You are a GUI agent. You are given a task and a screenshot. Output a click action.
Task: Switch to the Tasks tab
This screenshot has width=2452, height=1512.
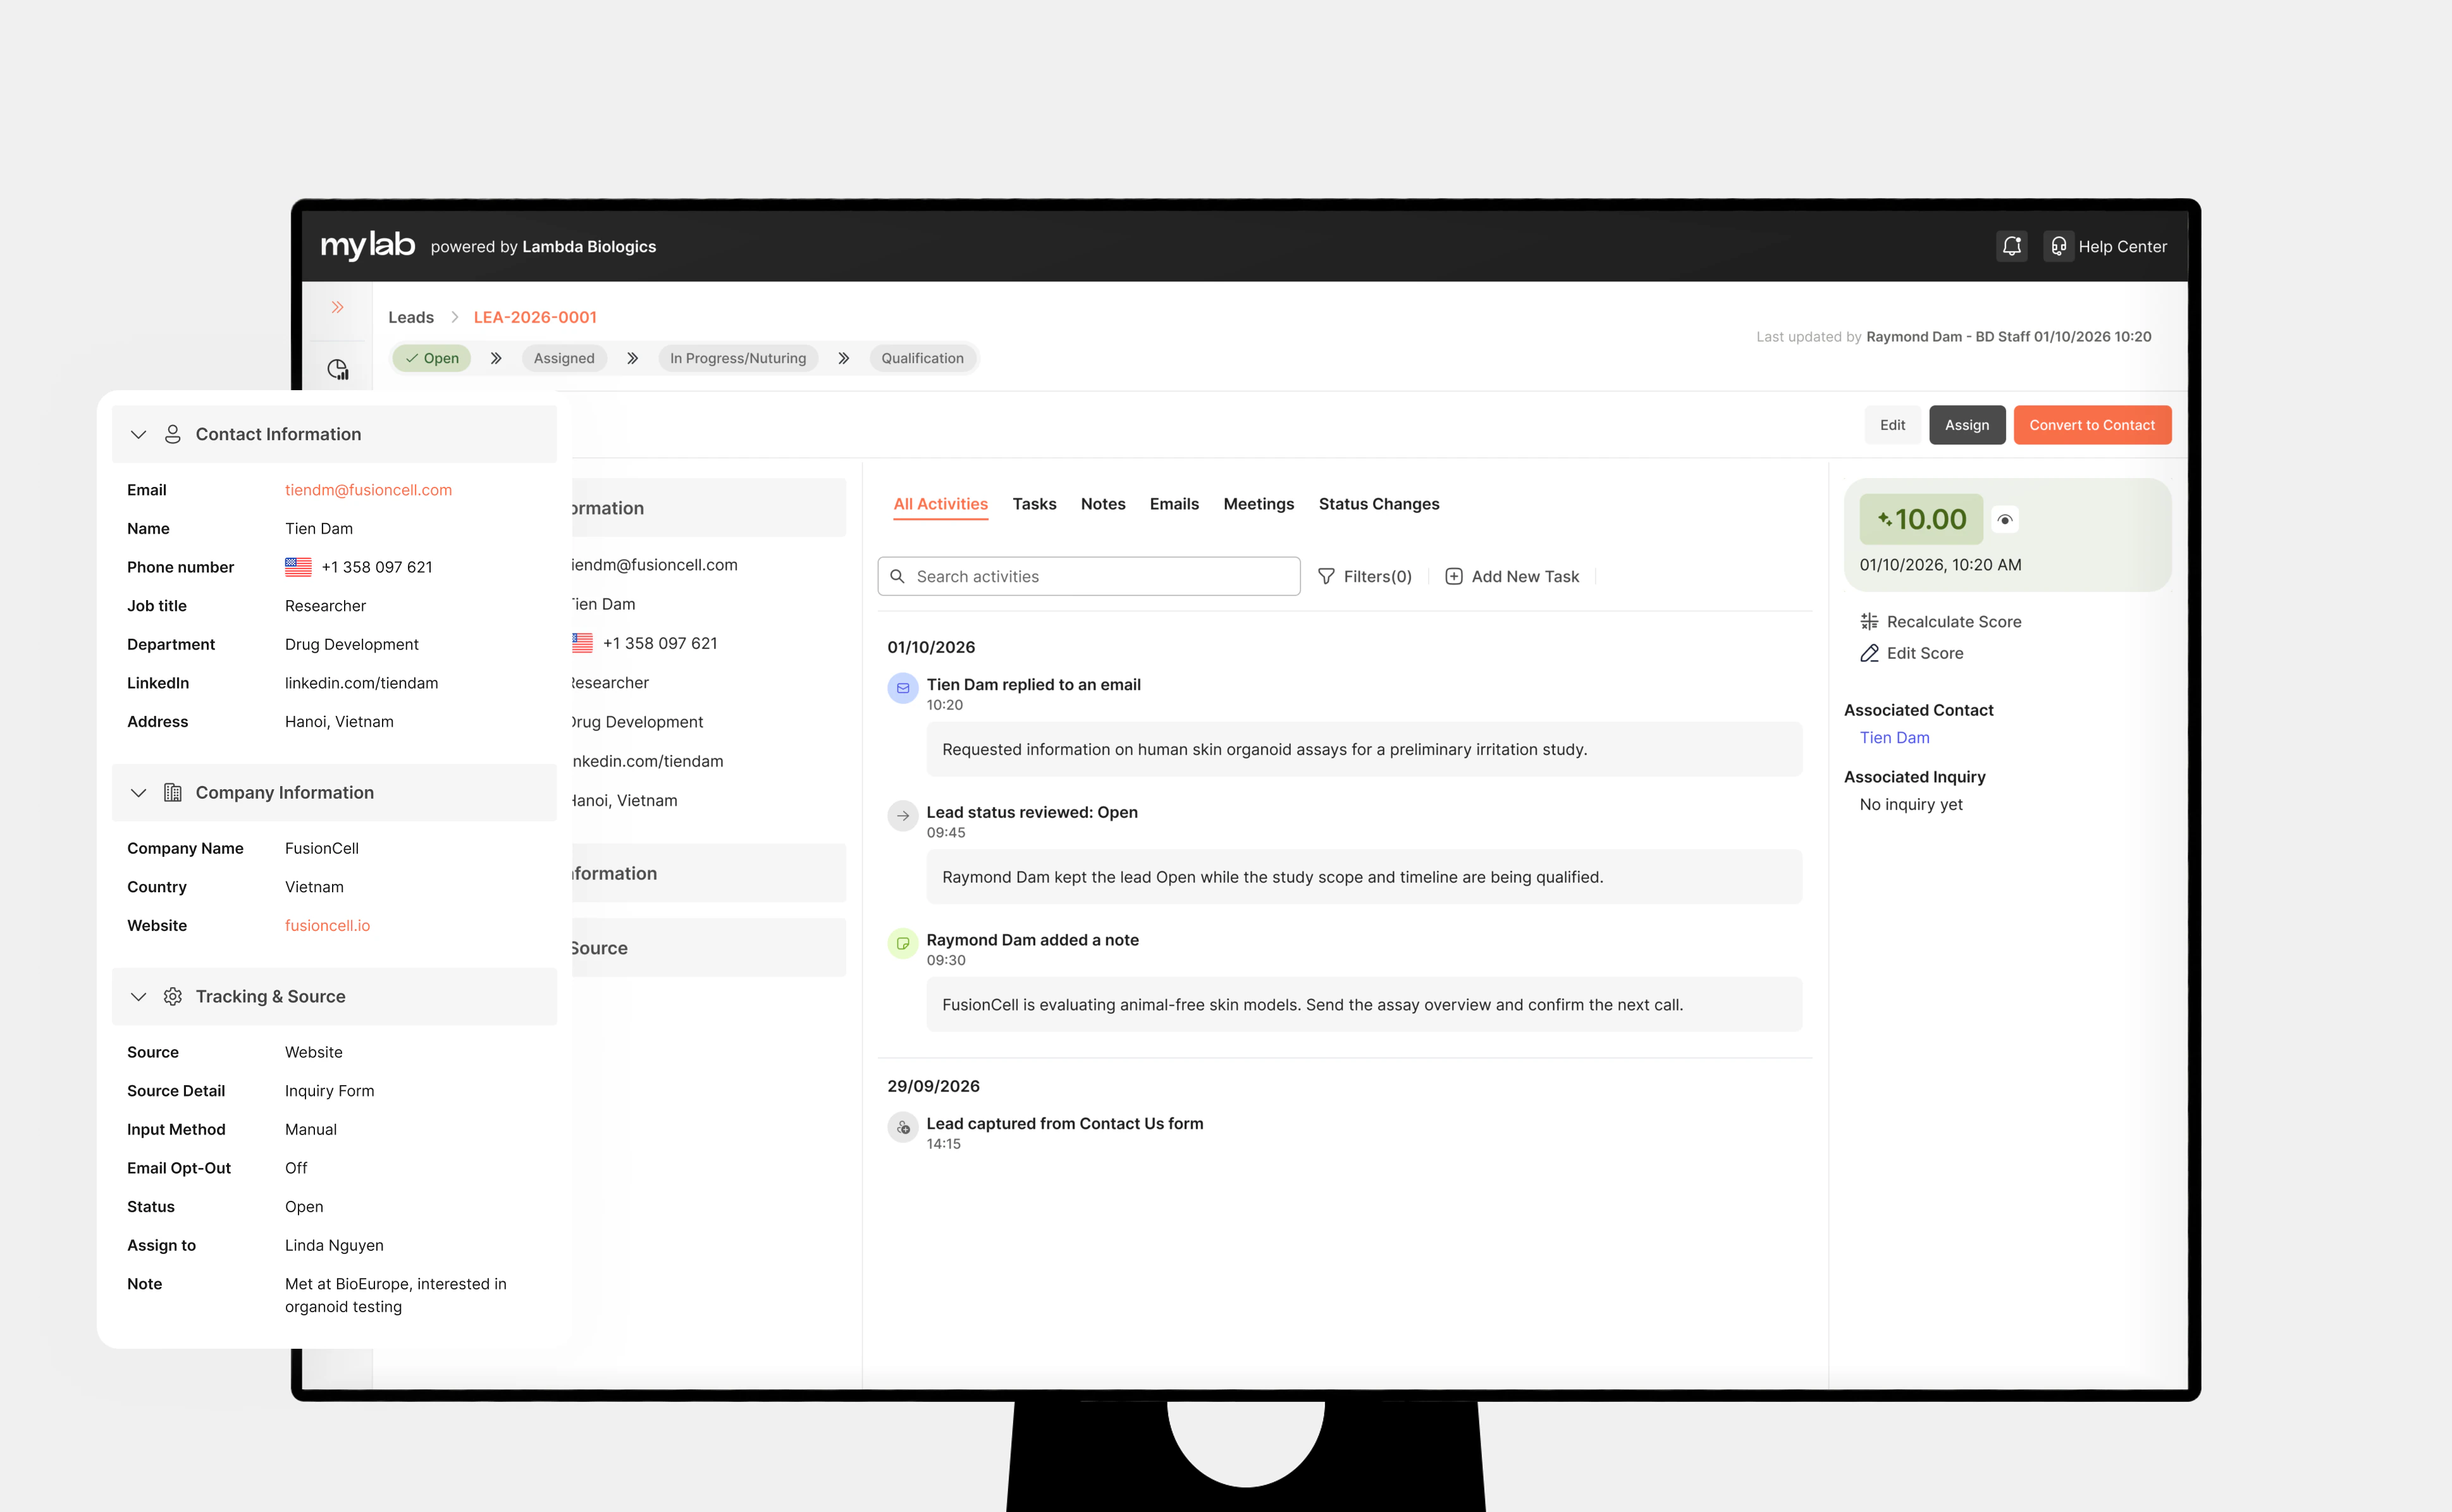coord(1034,504)
